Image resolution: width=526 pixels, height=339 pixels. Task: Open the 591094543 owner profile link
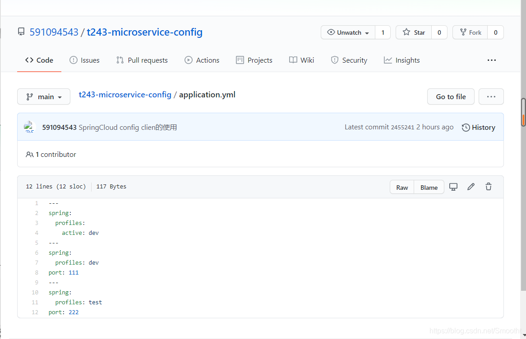tap(54, 32)
